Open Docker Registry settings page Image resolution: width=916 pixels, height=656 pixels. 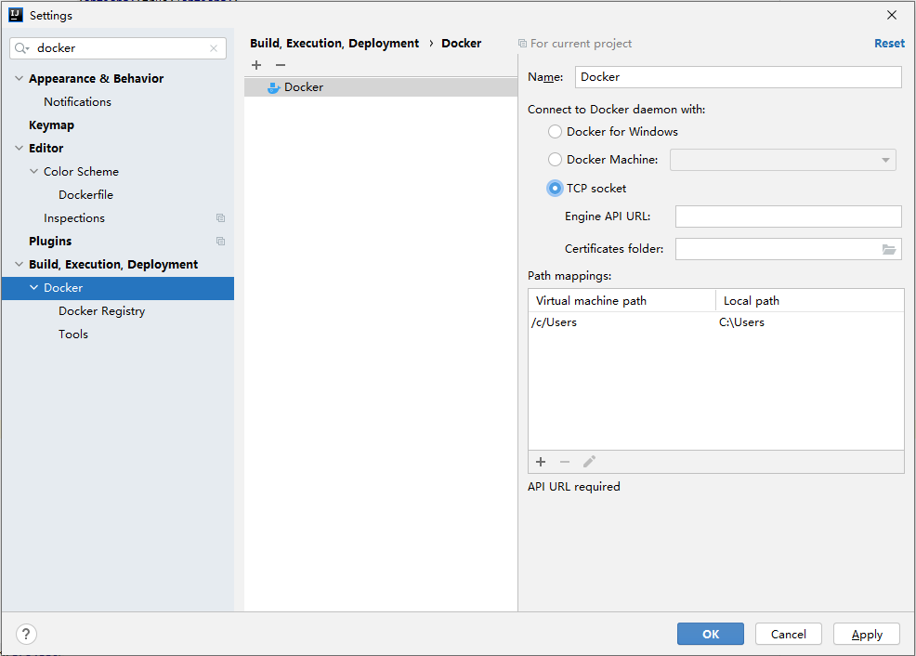[101, 311]
